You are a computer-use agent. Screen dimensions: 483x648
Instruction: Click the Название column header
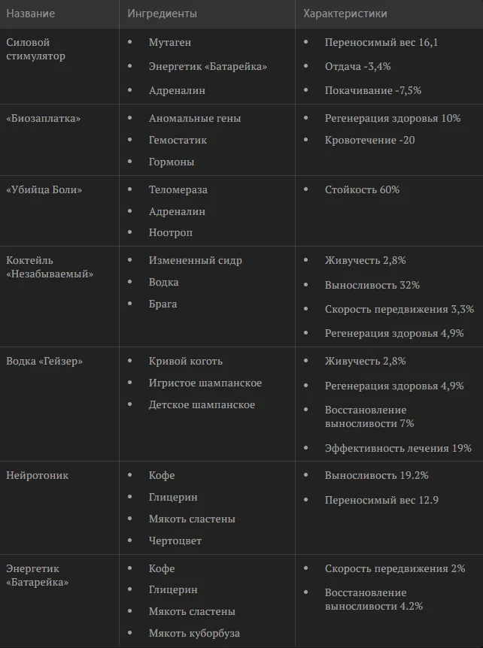[30, 14]
